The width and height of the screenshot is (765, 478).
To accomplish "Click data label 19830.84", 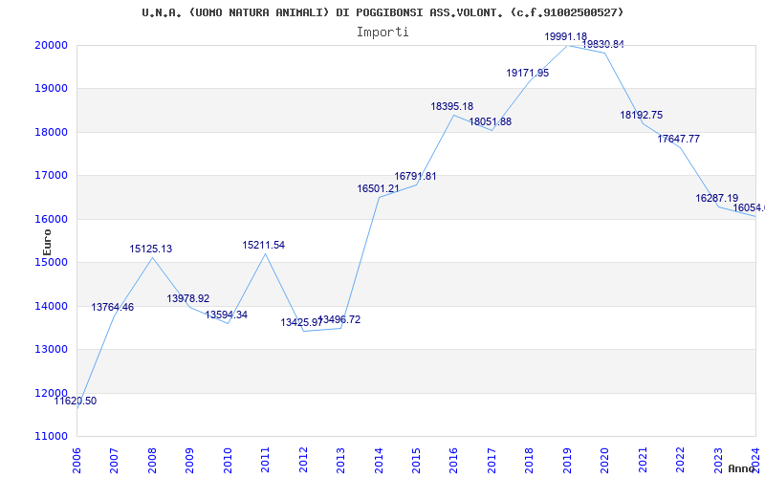I will coord(603,44).
